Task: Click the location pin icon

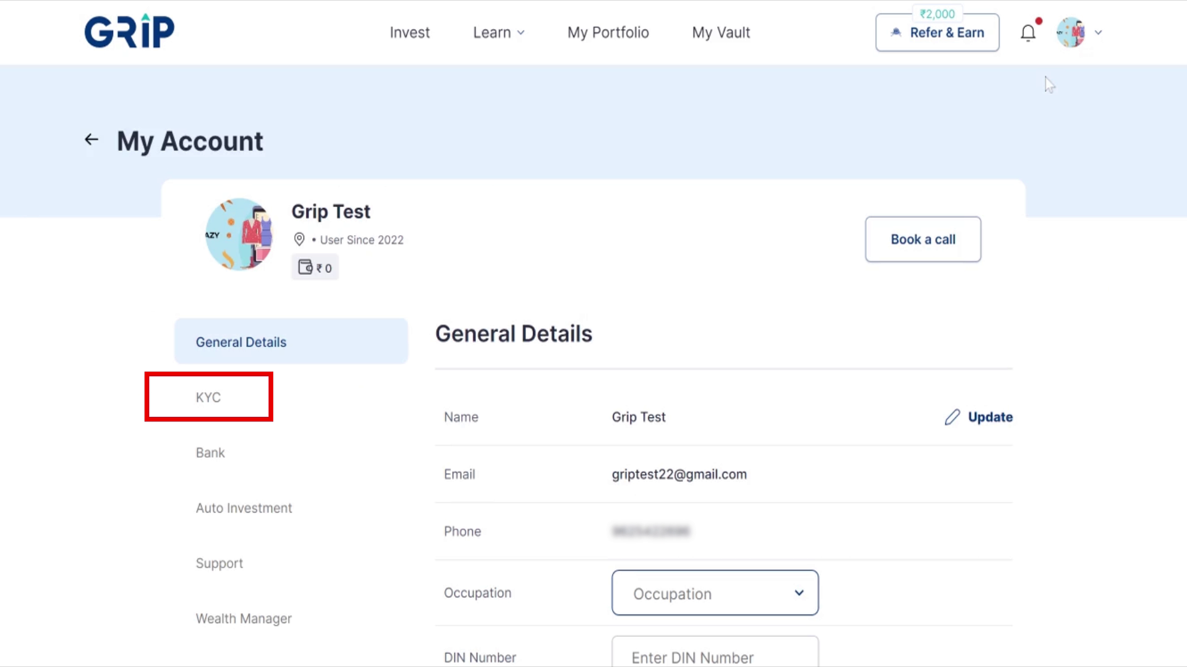Action: point(299,239)
